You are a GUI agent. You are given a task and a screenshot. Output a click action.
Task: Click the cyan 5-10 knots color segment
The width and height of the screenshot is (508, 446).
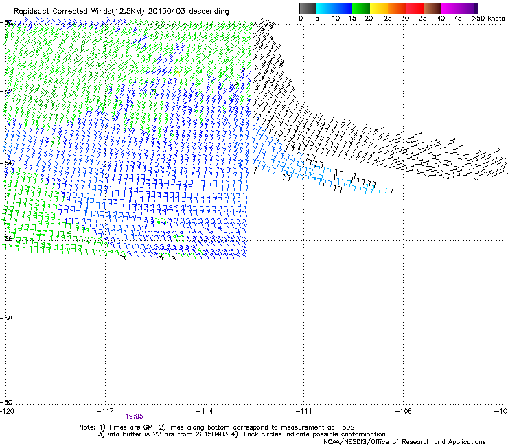pyautogui.click(x=325, y=8)
